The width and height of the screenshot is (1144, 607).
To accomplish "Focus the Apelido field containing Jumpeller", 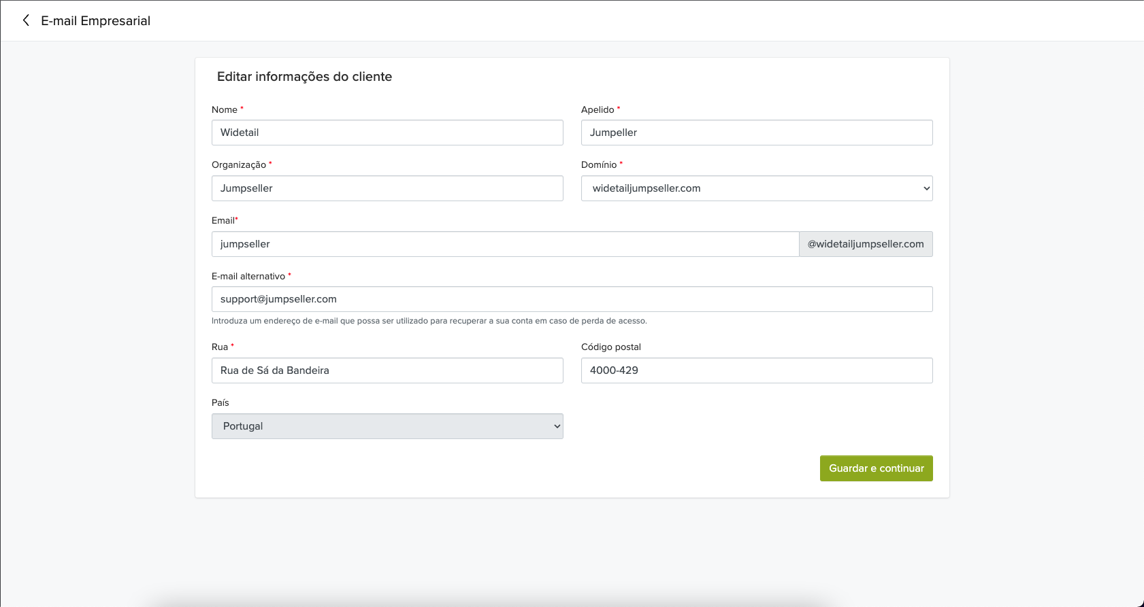I will coord(757,133).
